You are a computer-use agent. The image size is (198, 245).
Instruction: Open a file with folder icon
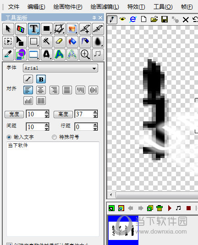(x=154, y=19)
